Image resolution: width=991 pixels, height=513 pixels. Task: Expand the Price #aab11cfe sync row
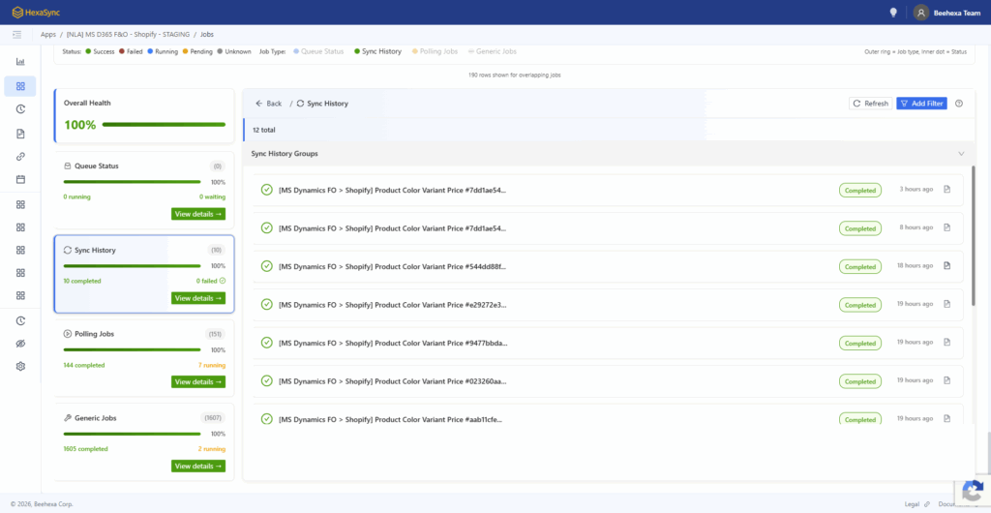(608, 414)
